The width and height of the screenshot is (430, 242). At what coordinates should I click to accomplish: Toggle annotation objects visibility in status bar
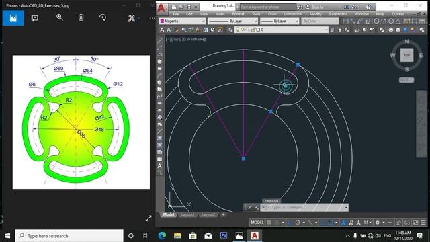point(343,223)
